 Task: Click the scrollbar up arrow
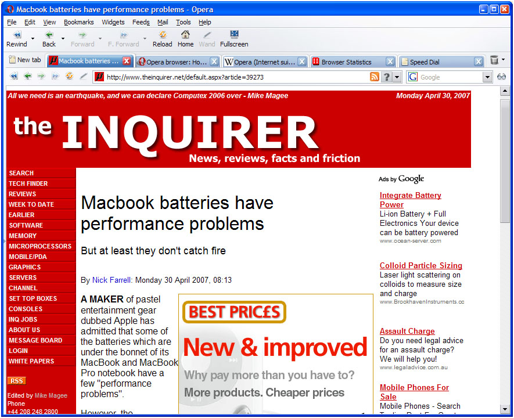(505, 91)
